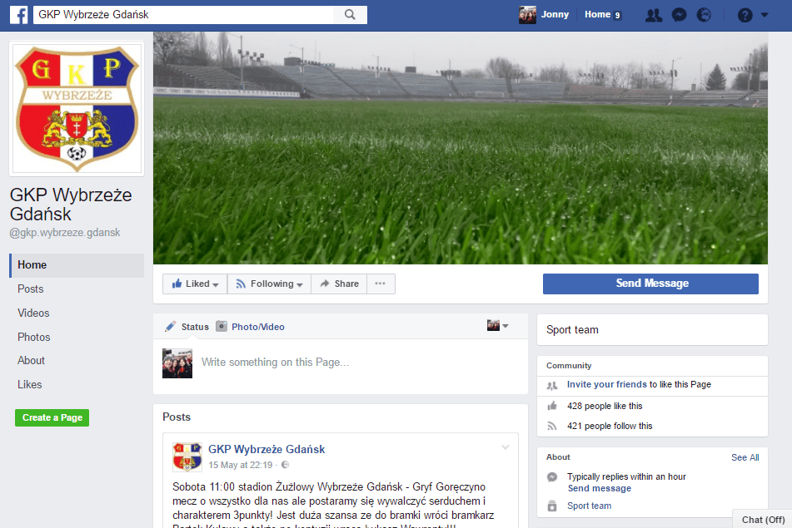Click the Send Message button

[650, 284]
